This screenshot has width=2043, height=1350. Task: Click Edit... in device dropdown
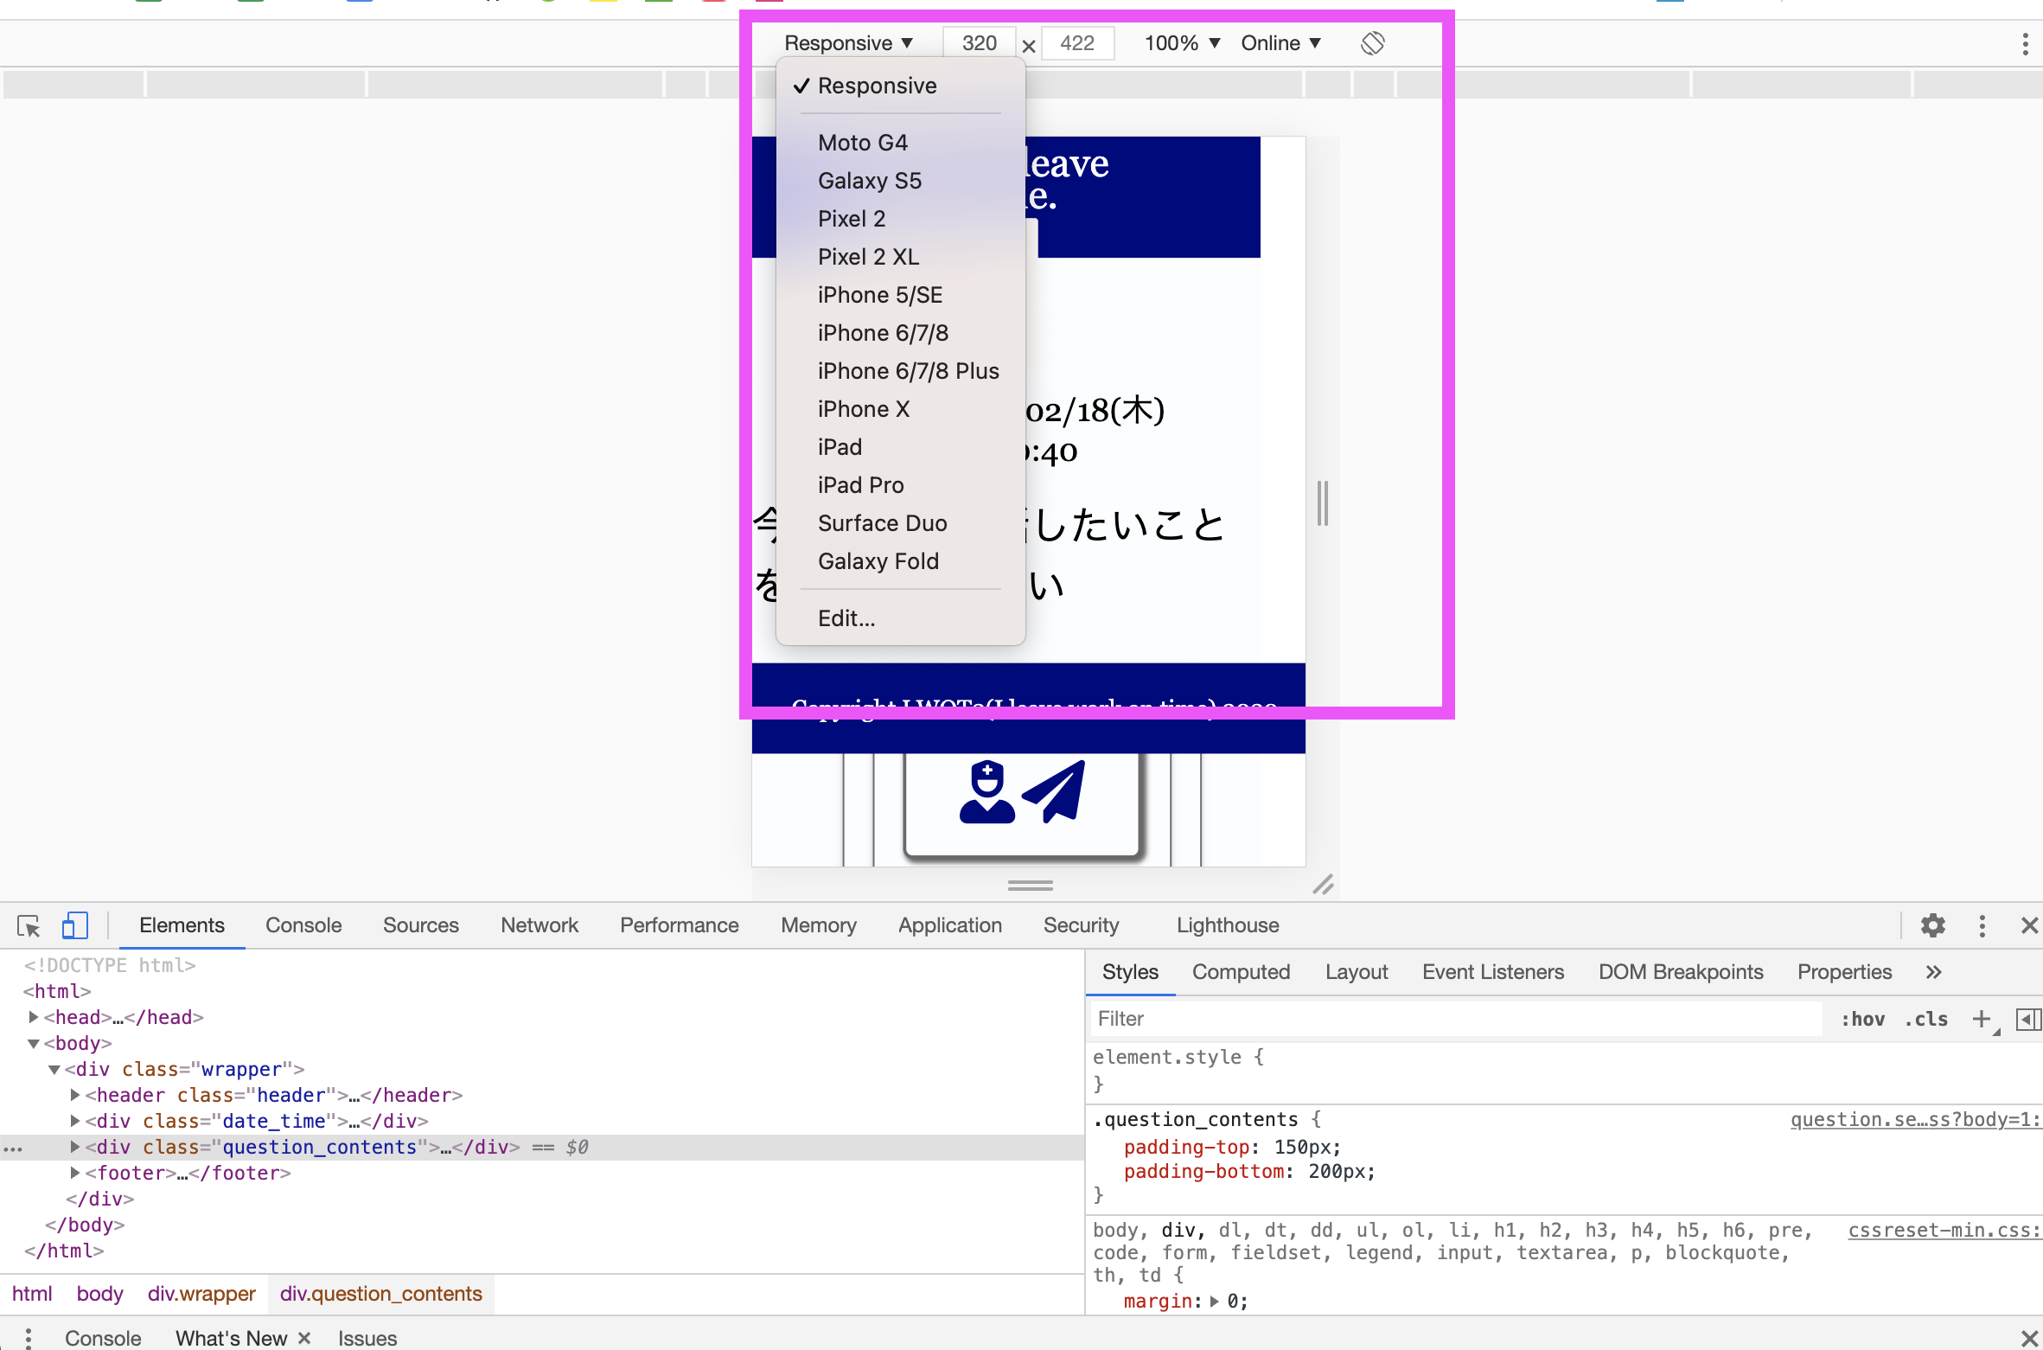[x=846, y=618]
